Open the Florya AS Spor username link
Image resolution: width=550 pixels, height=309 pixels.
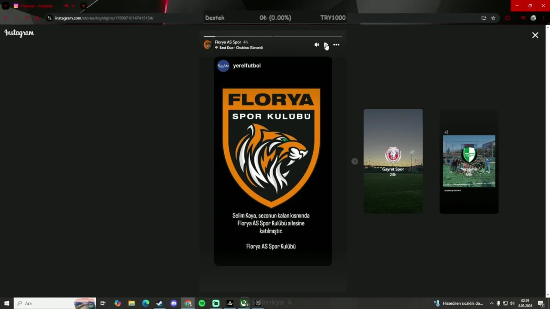pyautogui.click(x=228, y=42)
